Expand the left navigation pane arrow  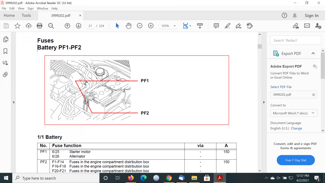pyautogui.click(x=14, y=102)
